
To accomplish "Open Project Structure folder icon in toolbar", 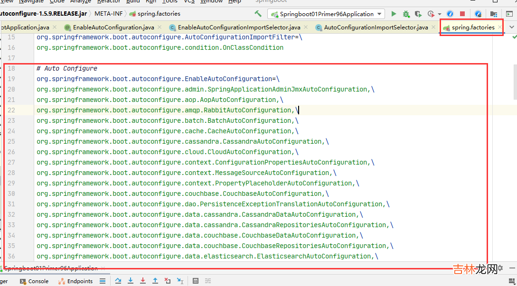I will coord(494,14).
